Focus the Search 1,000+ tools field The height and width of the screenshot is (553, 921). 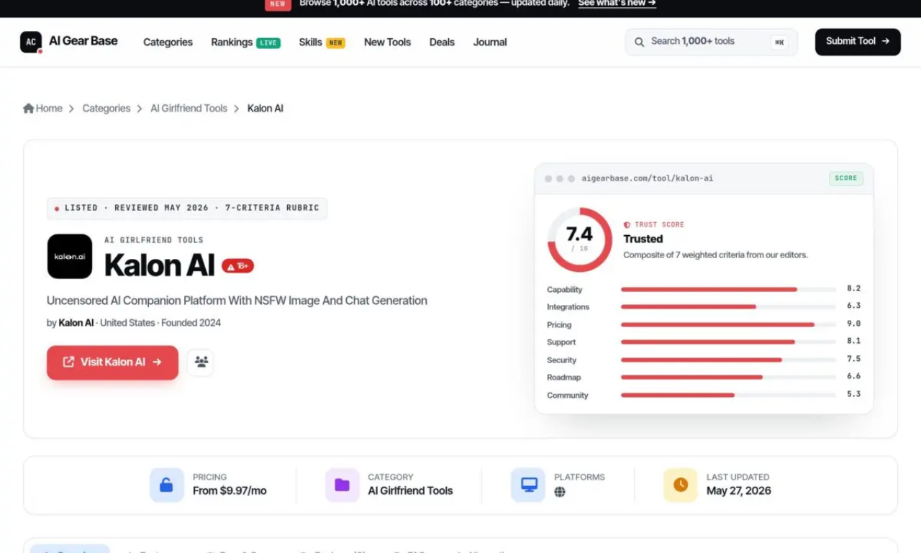click(711, 42)
